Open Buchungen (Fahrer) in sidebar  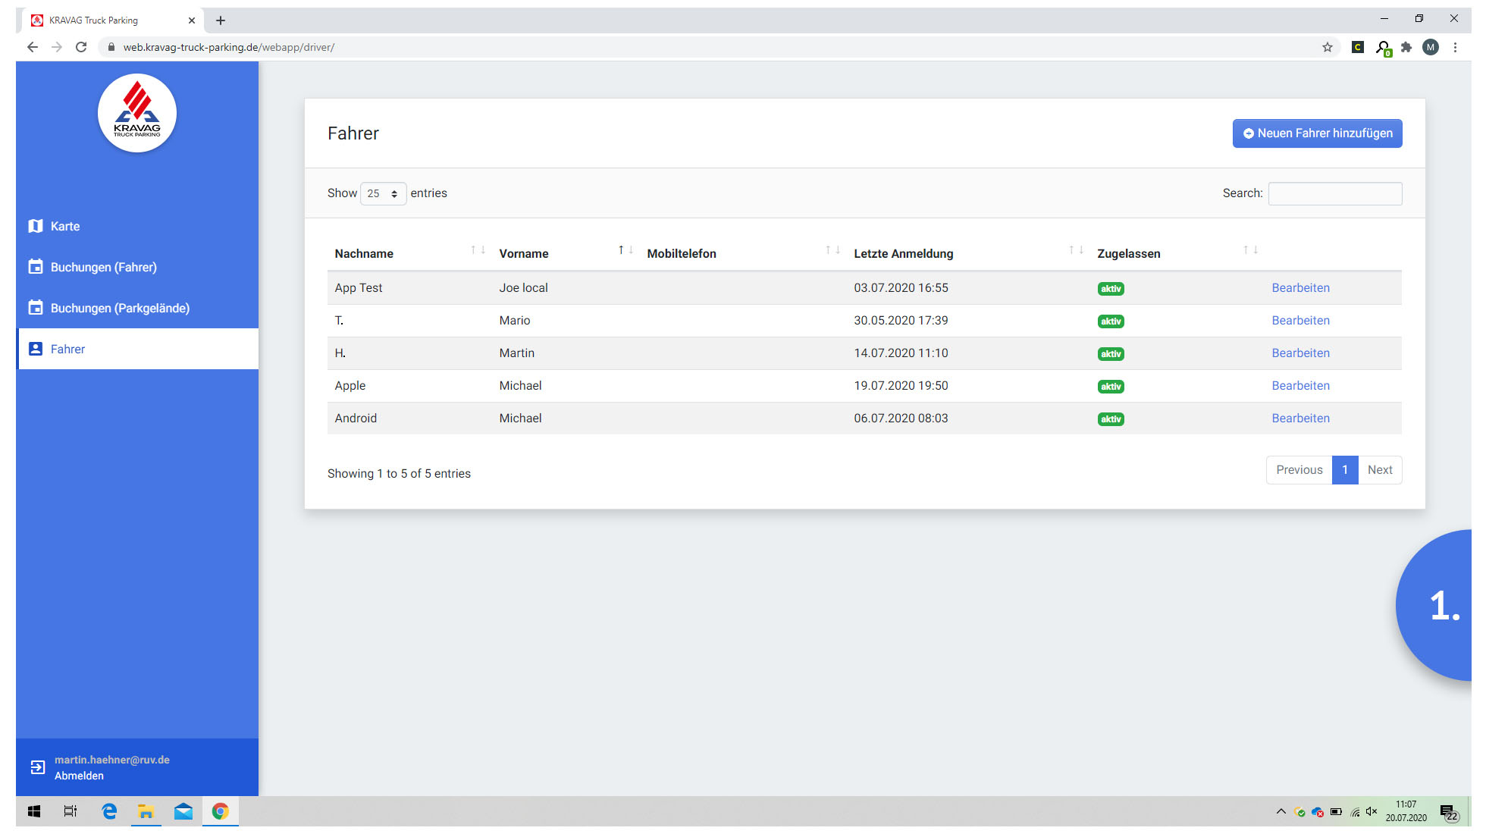103,267
